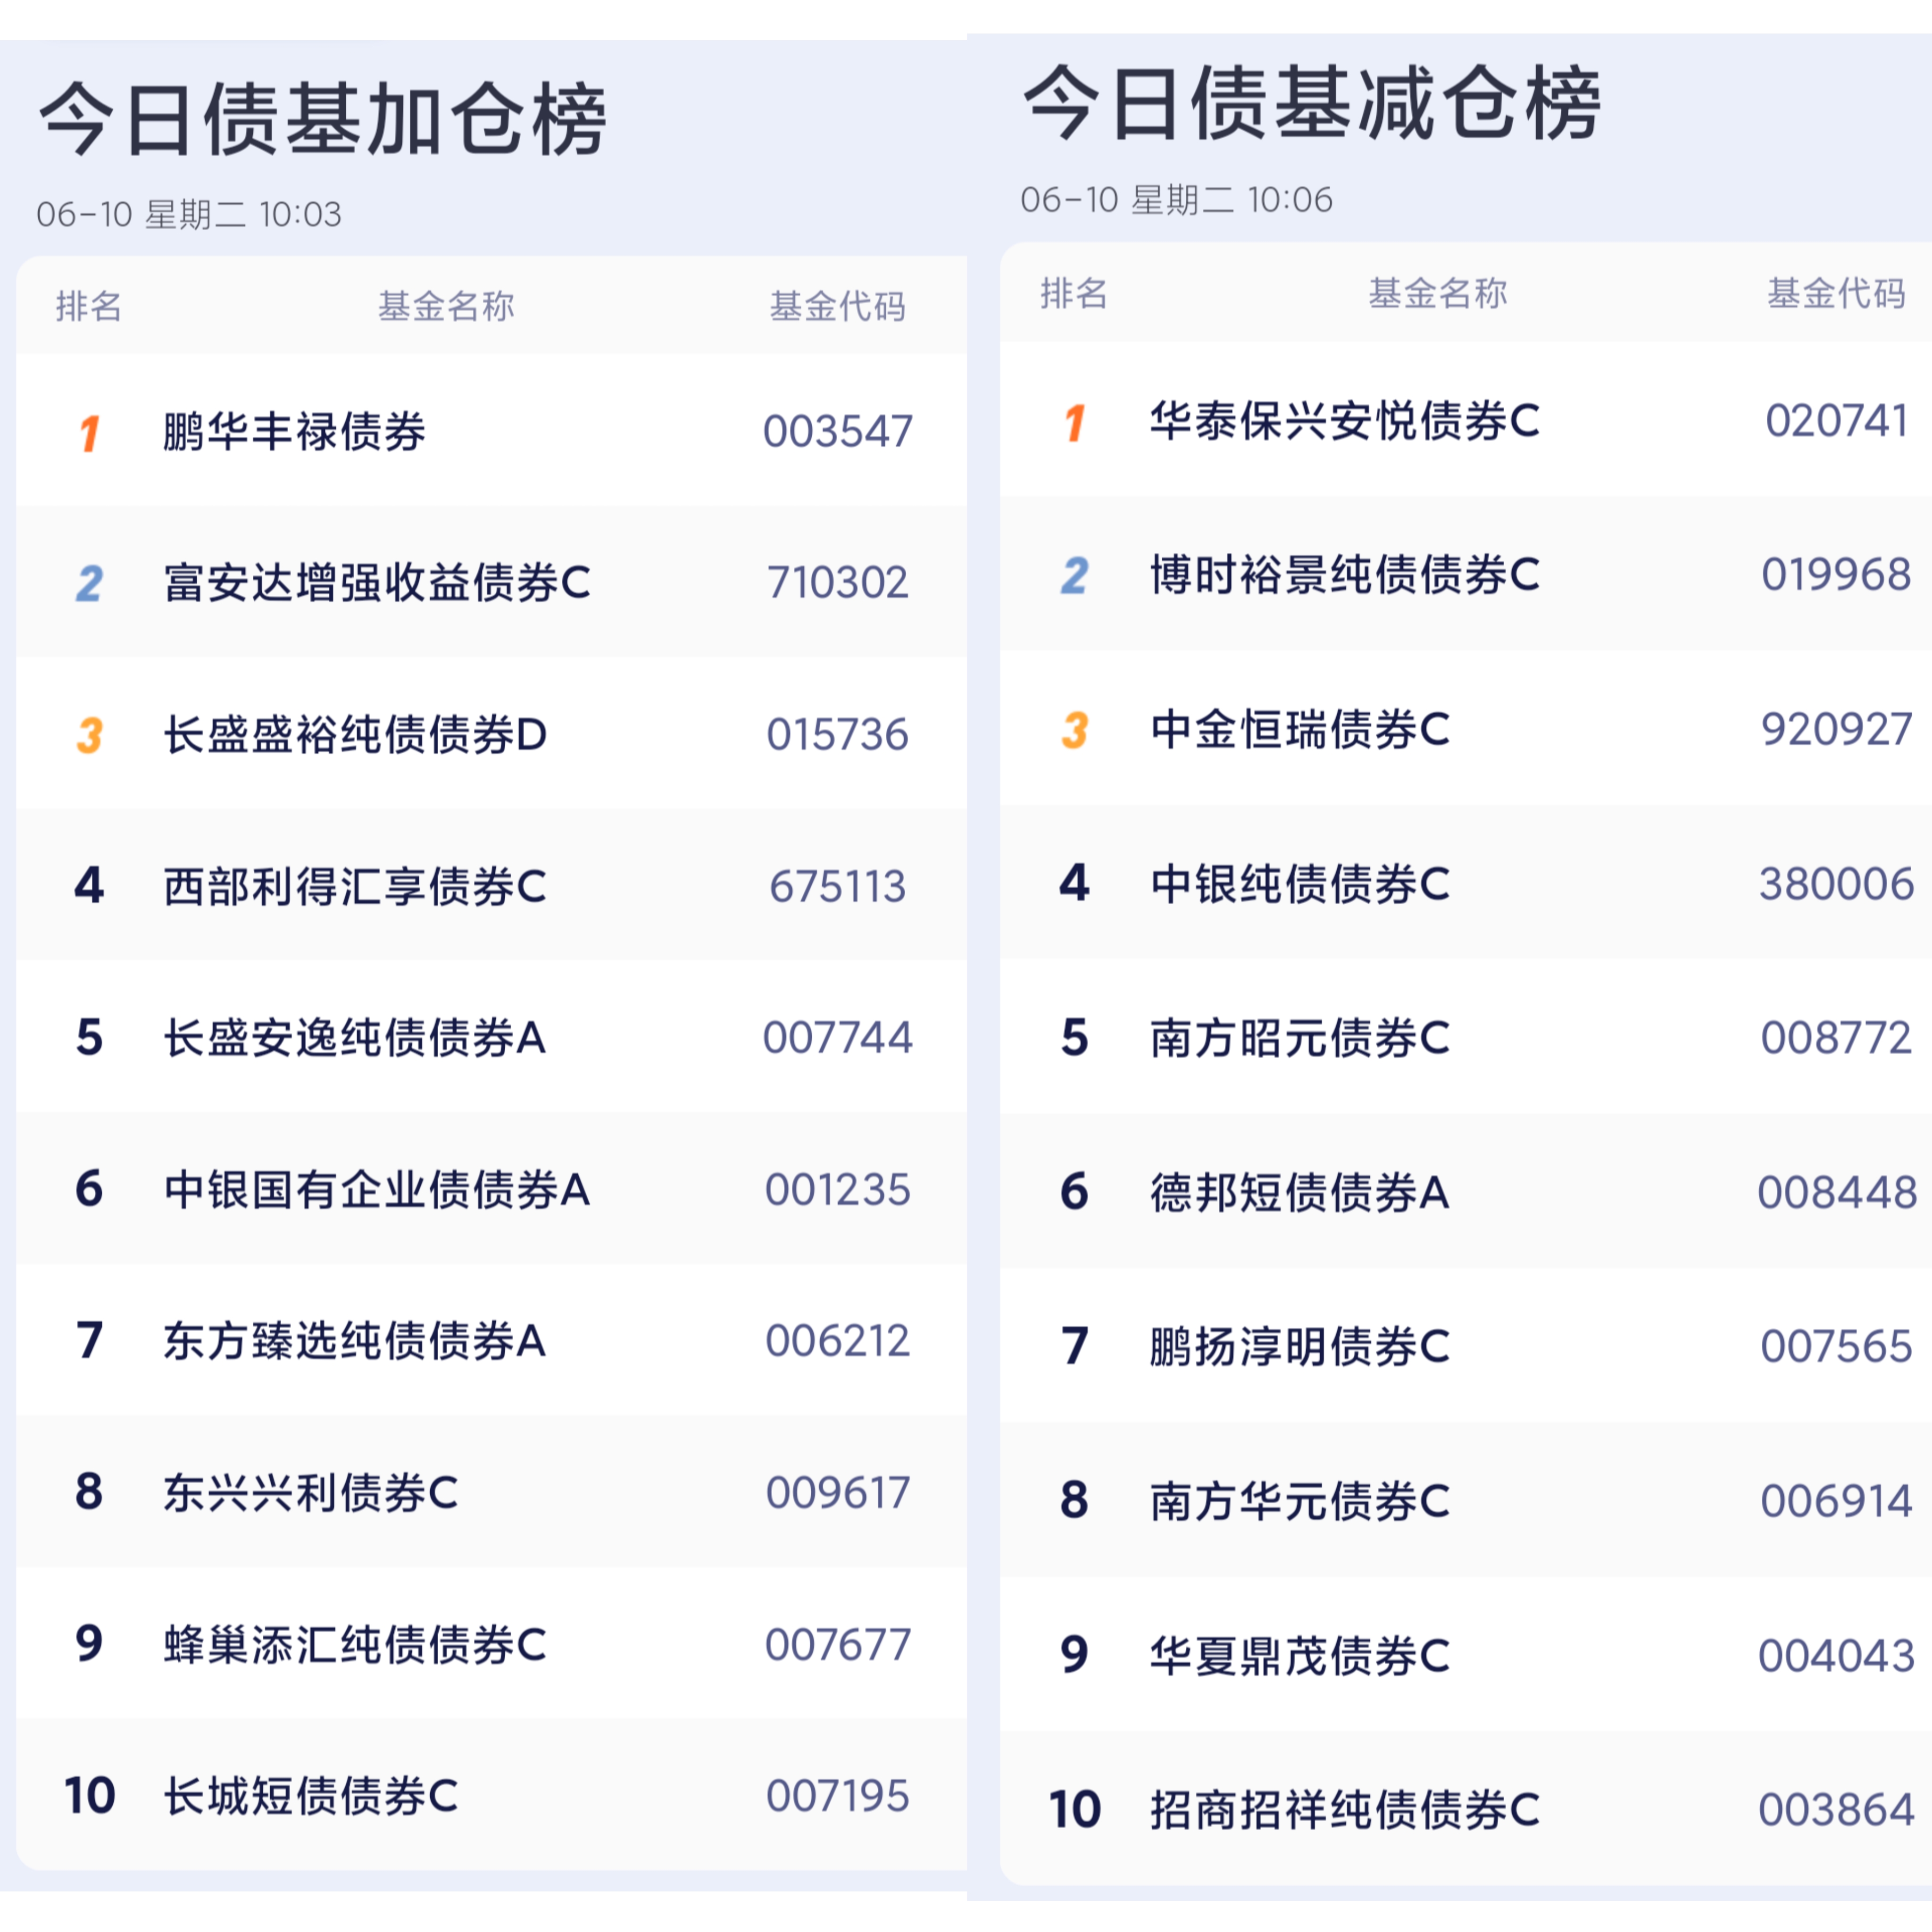Image resolution: width=1932 pixels, height=1932 pixels.
Task: Click the yellow rank 3 badge beside 长盛盛裕纯债债券D
Action: click(x=90, y=735)
